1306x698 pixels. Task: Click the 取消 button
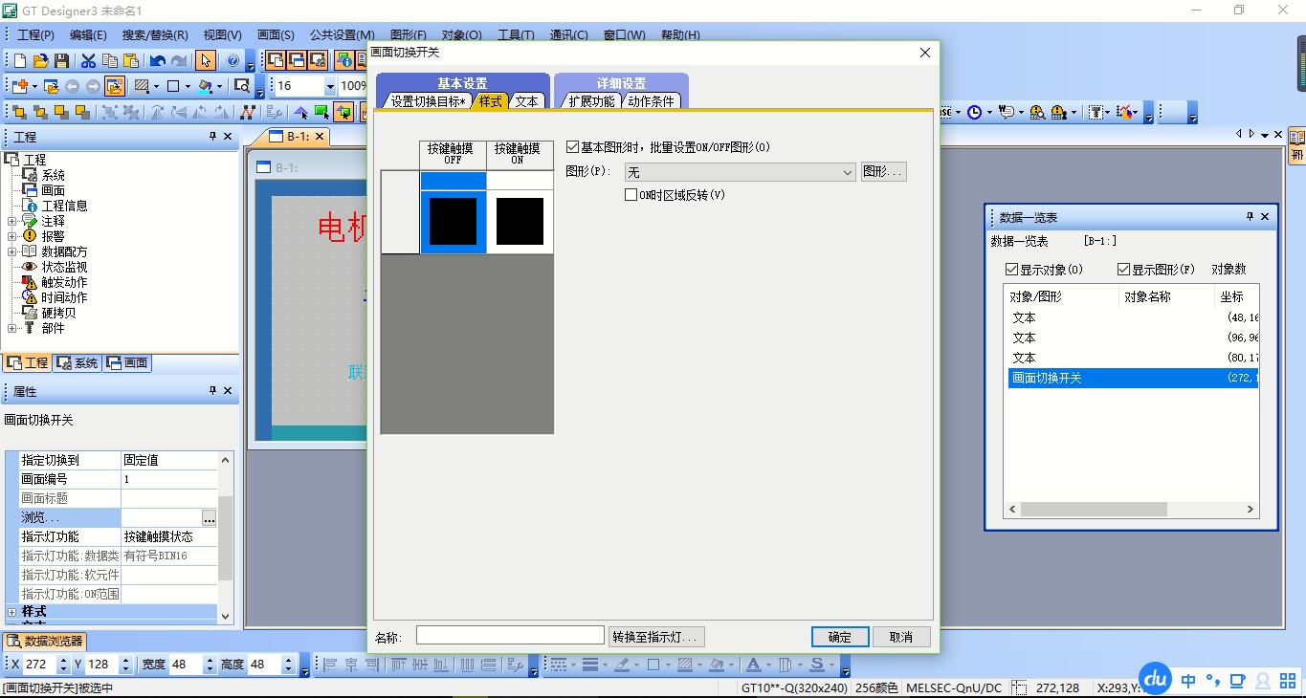click(x=901, y=637)
